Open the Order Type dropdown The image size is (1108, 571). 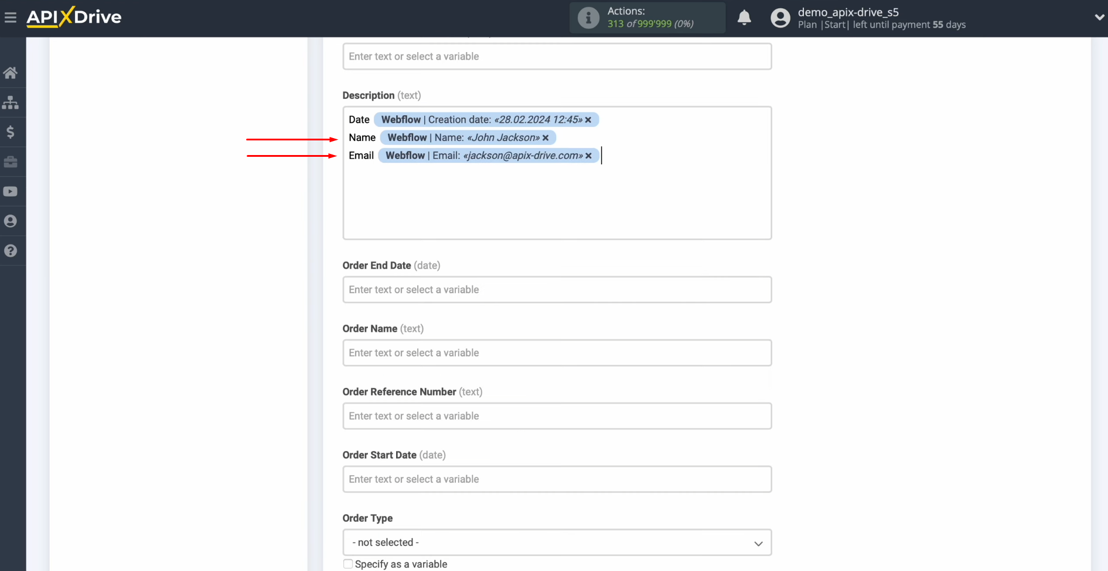pyautogui.click(x=557, y=542)
